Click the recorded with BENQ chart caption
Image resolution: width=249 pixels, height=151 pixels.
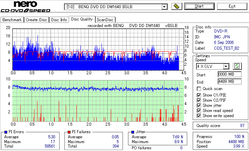point(133,26)
